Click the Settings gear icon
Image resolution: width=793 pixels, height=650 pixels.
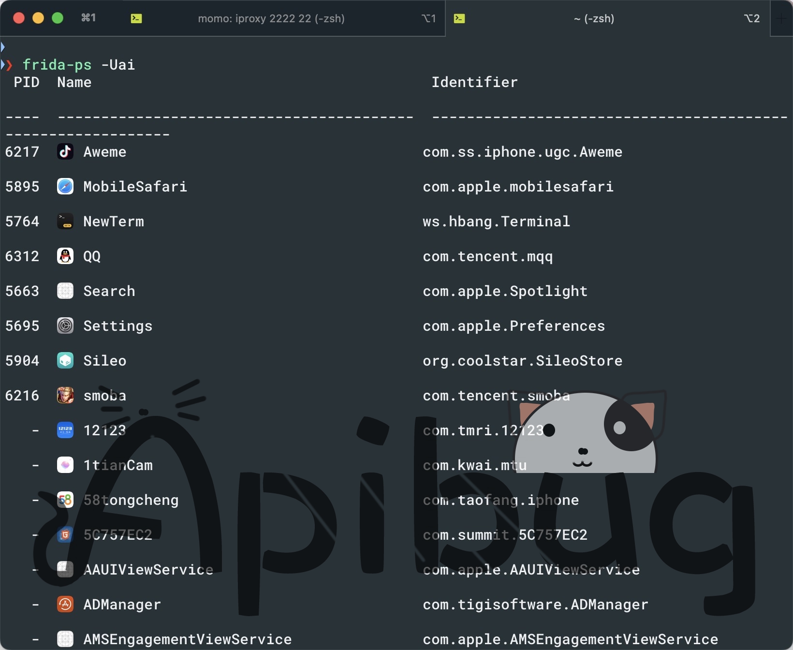click(65, 326)
